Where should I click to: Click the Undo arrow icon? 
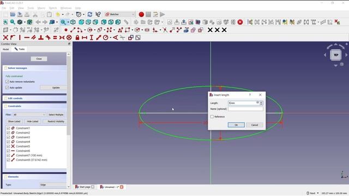(58, 15)
